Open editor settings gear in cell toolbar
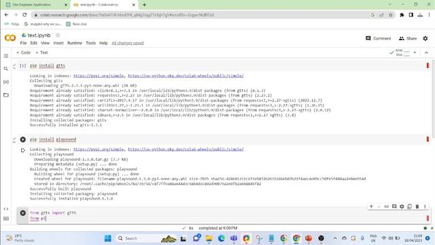Image resolution: width=435 pixels, height=245 pixels. tap(402, 207)
